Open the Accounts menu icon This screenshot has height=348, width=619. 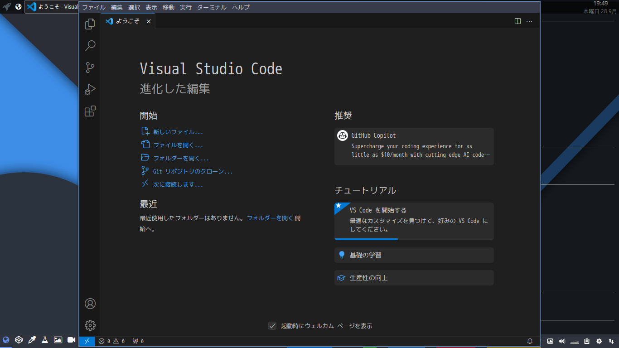(90, 304)
